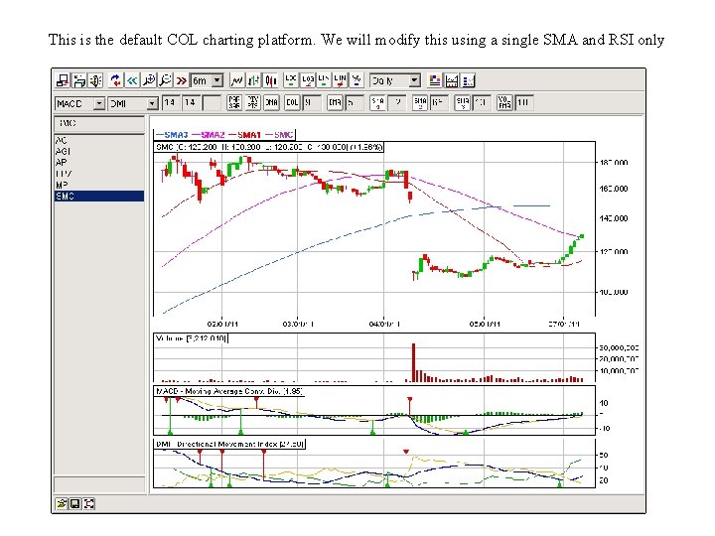Screen dimensions: 715x536
Task: Refresh chart with blue-red arrows icon
Action: 116,80
